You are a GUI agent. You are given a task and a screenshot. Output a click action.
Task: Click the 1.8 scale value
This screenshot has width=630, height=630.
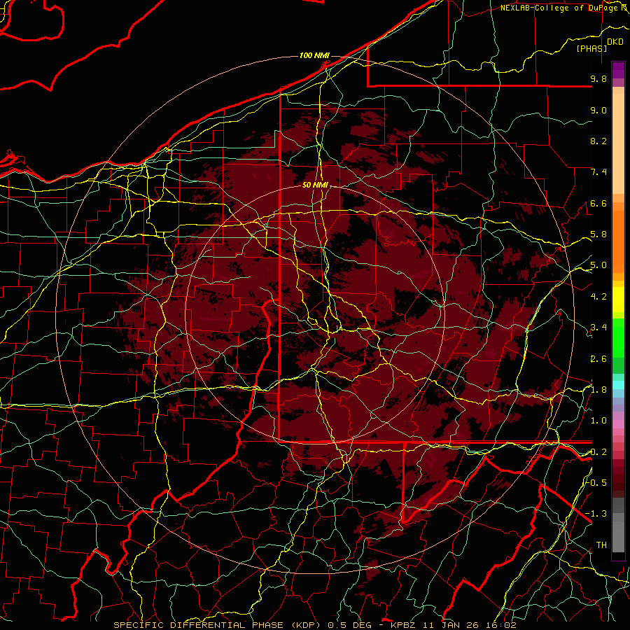tap(598, 390)
